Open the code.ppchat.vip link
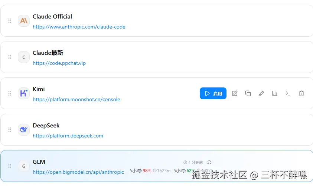The height and width of the screenshot is (186, 313). click(x=59, y=63)
